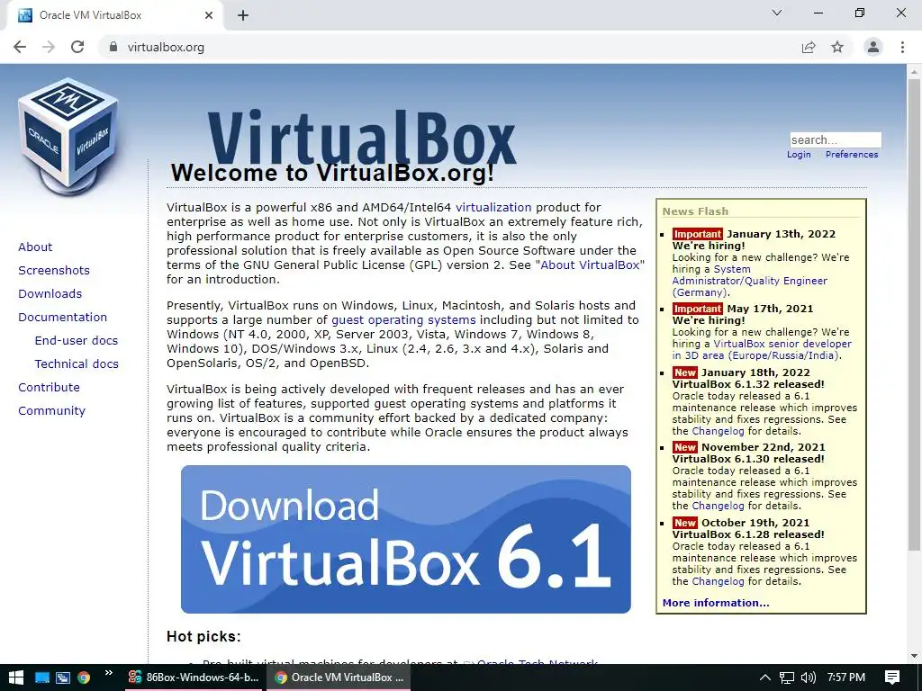Close the Oracle VM VirtualBox tab
Image resolution: width=922 pixels, height=691 pixels.
209,15
